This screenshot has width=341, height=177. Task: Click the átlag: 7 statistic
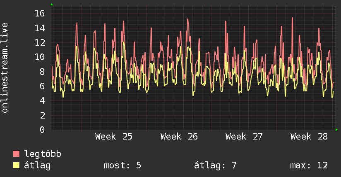tap(215, 165)
